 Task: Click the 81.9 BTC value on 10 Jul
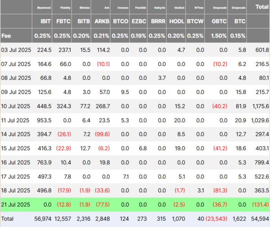tap(241, 106)
